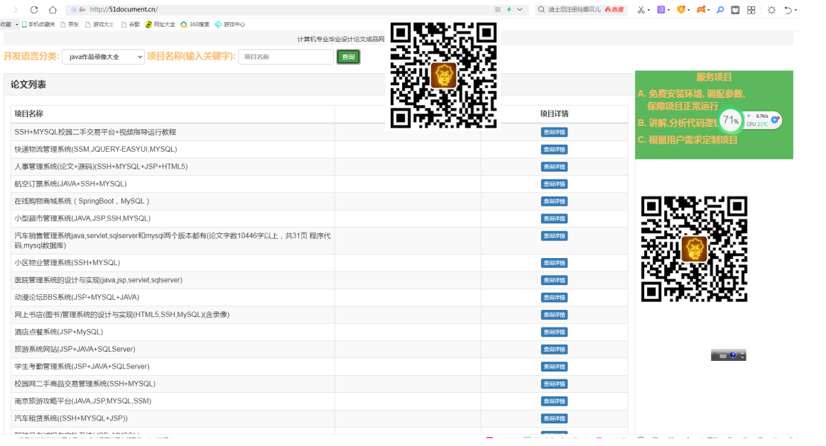Image resolution: width=826 pixels, height=446 pixels.
Task: Open the reading mode book icon
Action: (x=735, y=9)
